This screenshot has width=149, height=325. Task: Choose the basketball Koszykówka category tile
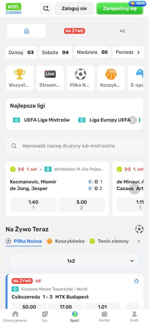click(x=111, y=78)
